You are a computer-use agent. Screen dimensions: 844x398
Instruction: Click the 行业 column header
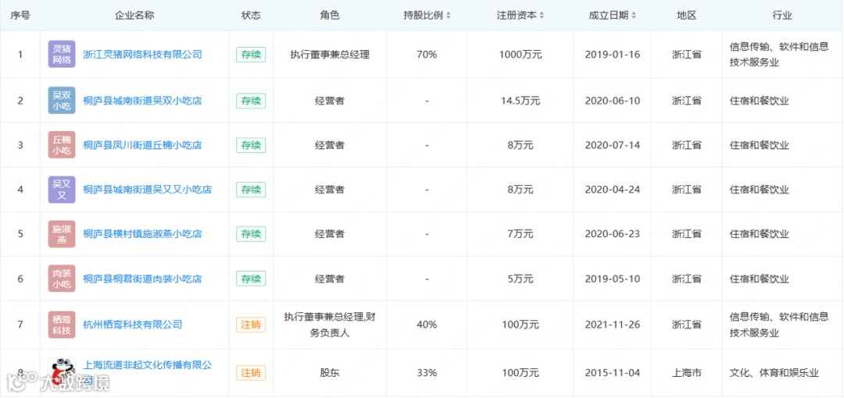click(782, 16)
